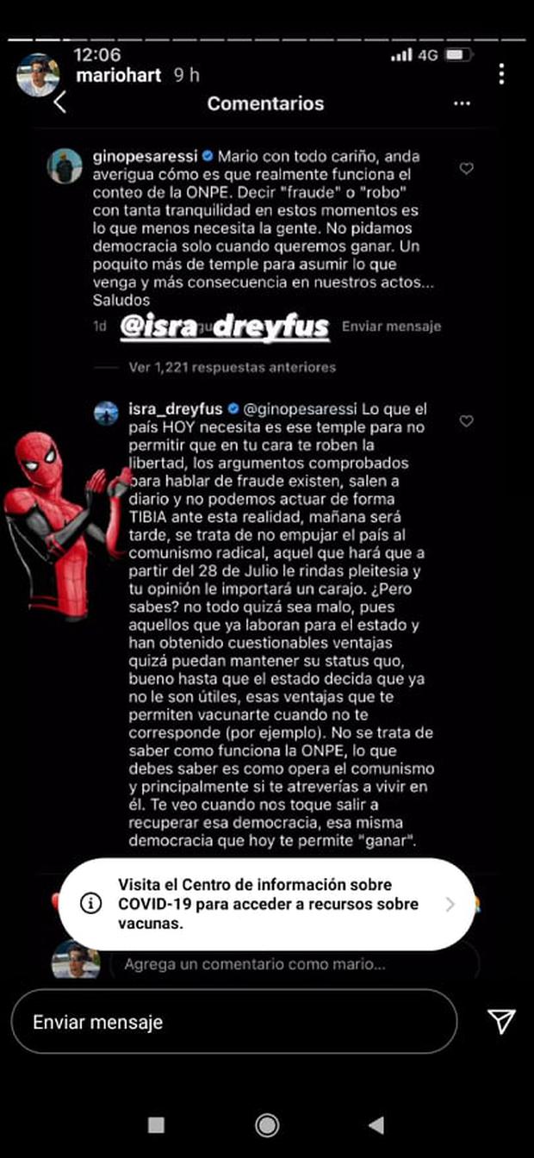Tap the back arrow beside Comentarios
The image size is (534, 1158).
59,103
